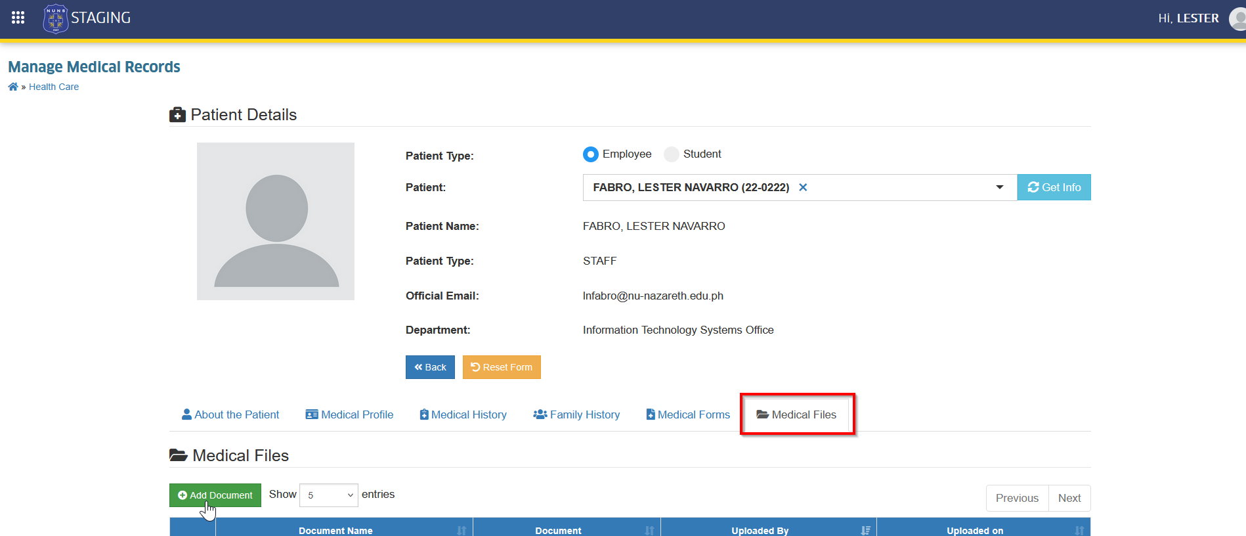Open the apps grid menu icon
The width and height of the screenshot is (1246, 536).
tap(18, 18)
